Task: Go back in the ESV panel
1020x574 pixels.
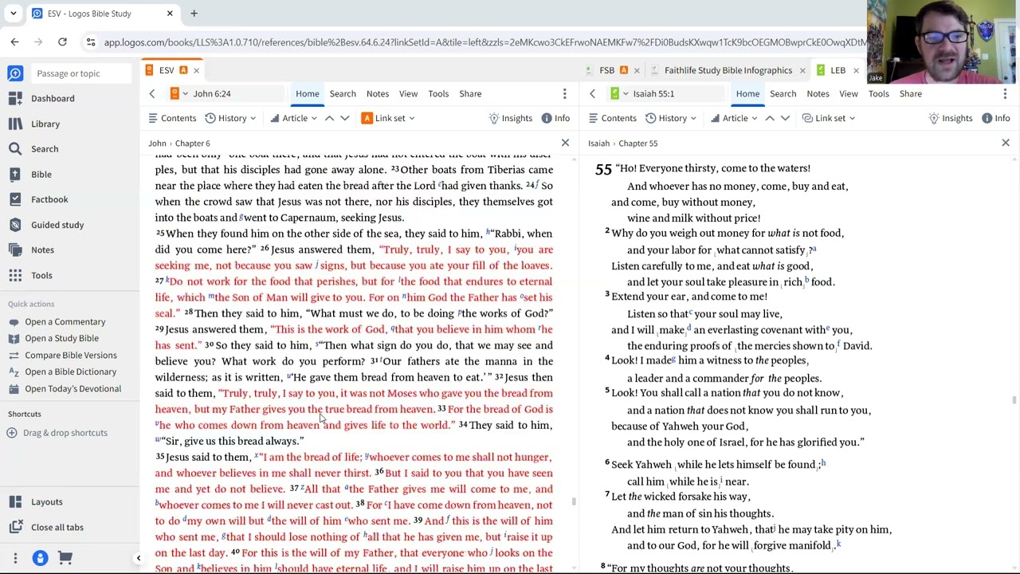Action: pyautogui.click(x=152, y=94)
